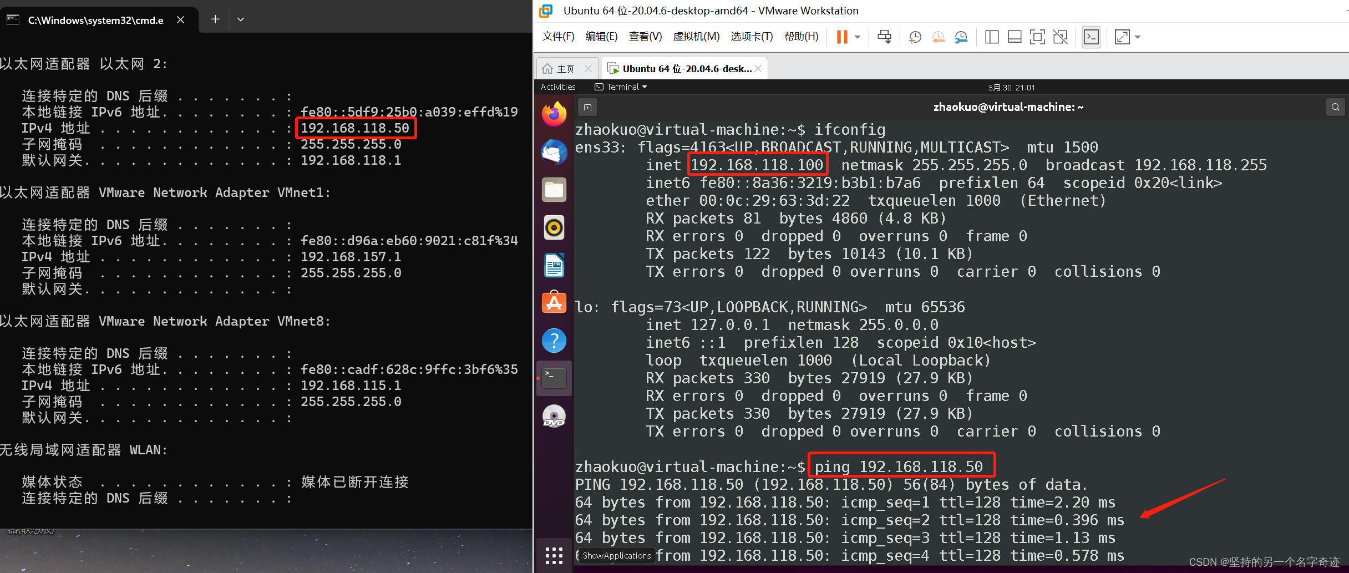Open the Snapshot Manager
This screenshot has height=573, width=1349.
pos(961,37)
